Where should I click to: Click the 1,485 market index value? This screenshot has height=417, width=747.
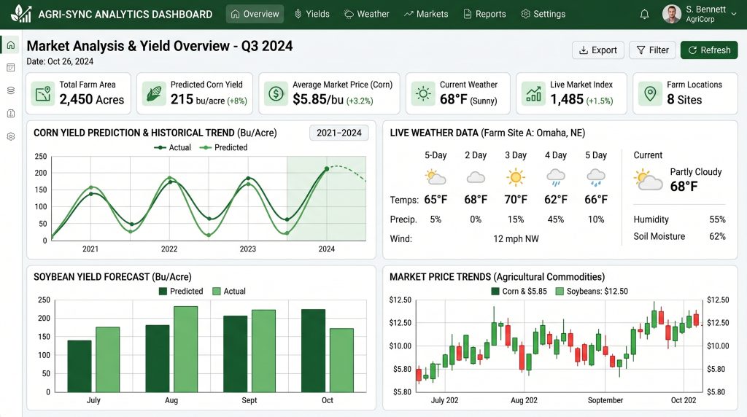[x=566, y=99]
